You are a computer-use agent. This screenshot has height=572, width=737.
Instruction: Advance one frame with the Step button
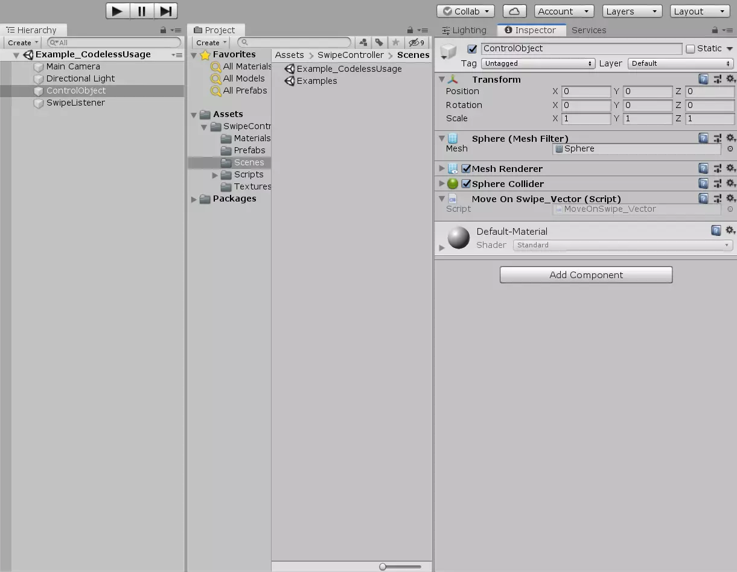pos(165,11)
